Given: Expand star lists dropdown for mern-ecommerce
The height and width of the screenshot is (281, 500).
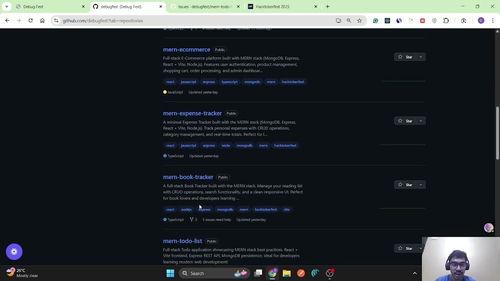Looking at the screenshot, I should coord(421,57).
